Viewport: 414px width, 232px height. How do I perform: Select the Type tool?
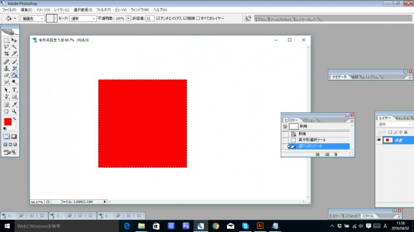coord(14,90)
